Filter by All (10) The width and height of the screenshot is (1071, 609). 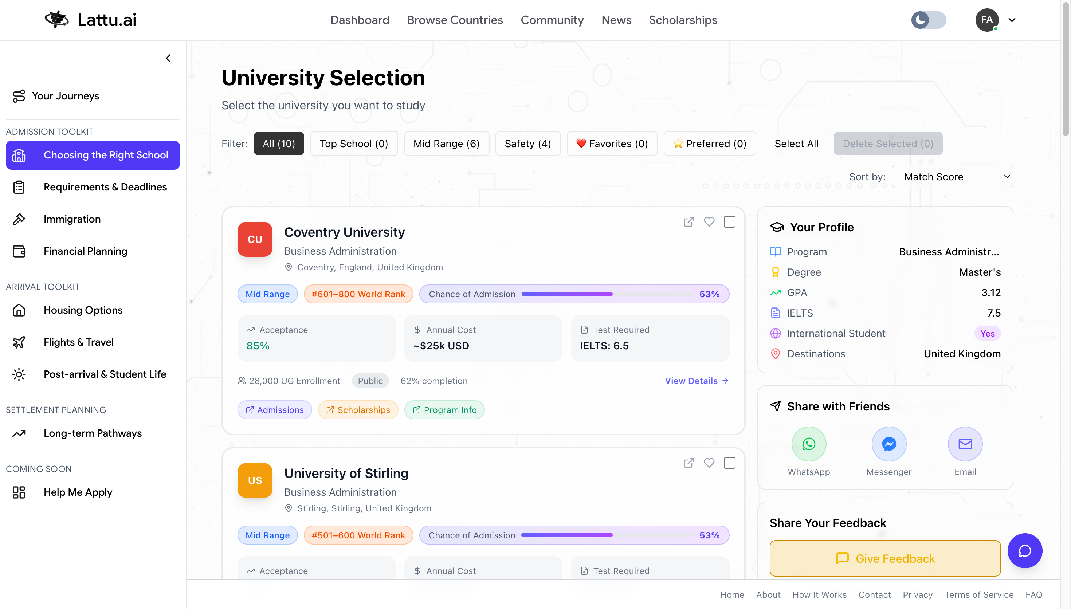[x=279, y=144]
